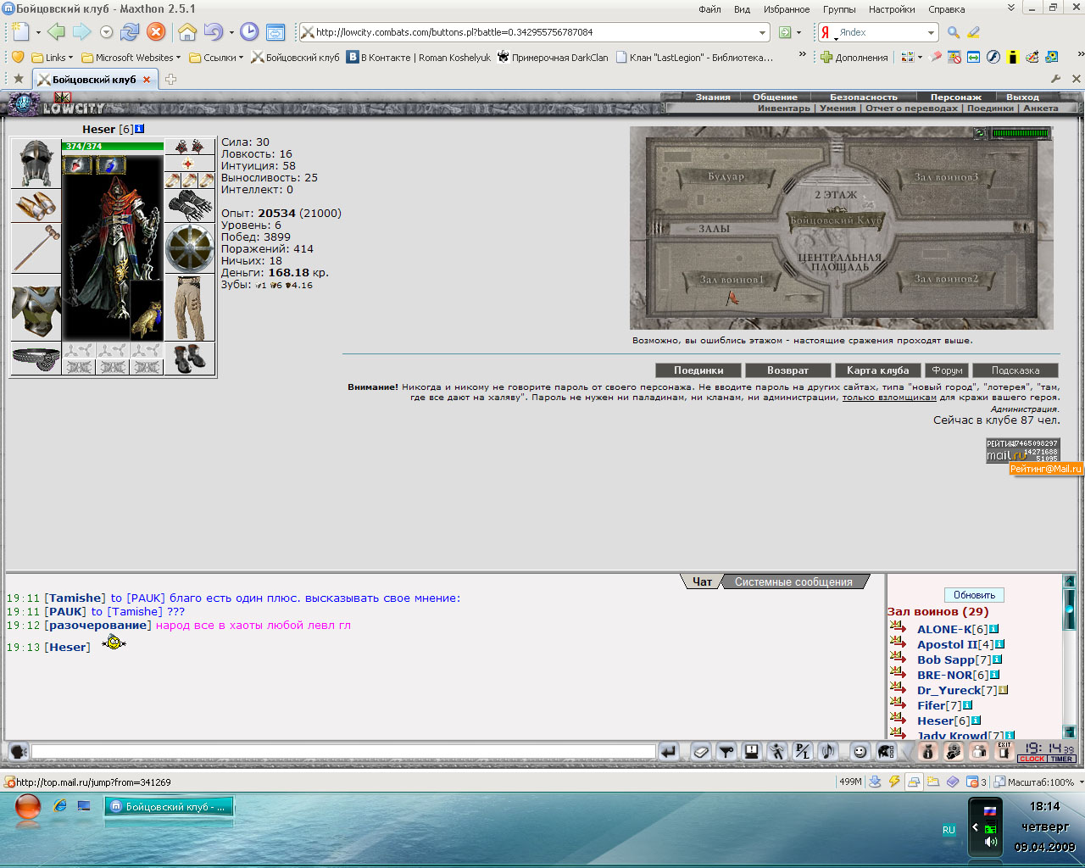Click the round shield slot
The height and width of the screenshot is (868, 1085).
[x=190, y=249]
